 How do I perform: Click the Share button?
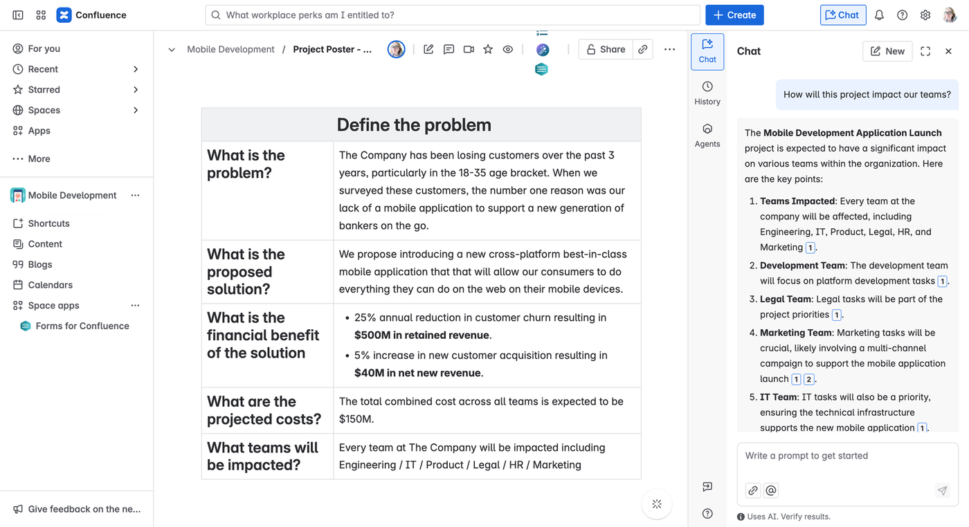coord(606,50)
